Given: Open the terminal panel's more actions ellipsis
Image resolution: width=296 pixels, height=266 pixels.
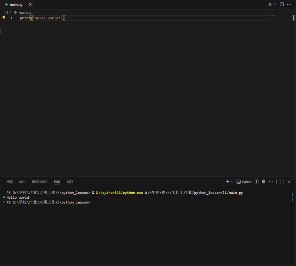Looking at the screenshot, I should pyautogui.click(x=271, y=182).
